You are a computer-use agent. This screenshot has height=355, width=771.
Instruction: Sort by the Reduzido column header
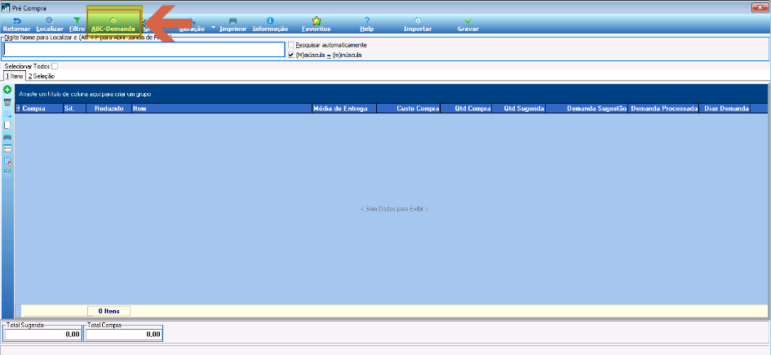point(109,109)
